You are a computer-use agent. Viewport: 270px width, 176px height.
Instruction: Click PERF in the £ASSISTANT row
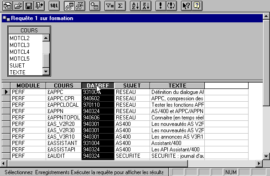(28, 143)
